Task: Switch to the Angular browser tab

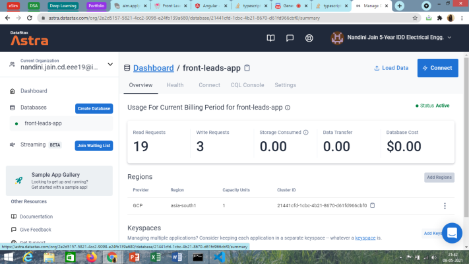Action: pyautogui.click(x=211, y=6)
